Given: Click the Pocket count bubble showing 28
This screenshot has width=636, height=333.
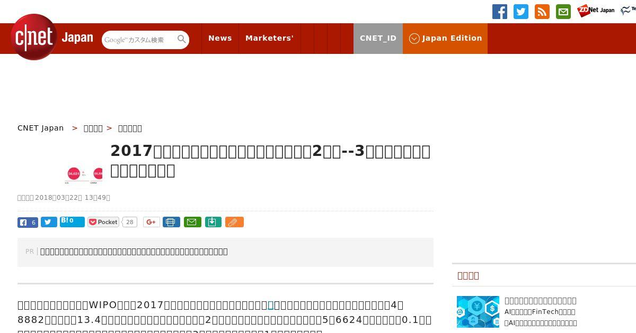Looking at the screenshot, I should (130, 222).
